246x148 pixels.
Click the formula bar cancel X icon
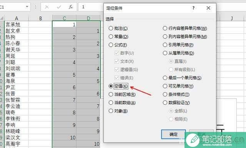47,7
